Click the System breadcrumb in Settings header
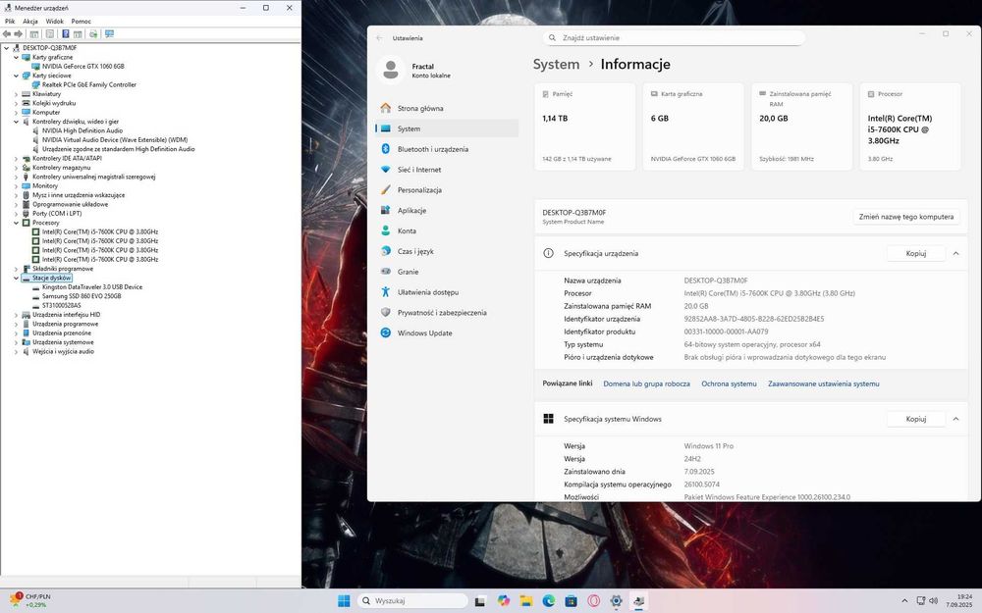This screenshot has height=613, width=982. click(556, 65)
